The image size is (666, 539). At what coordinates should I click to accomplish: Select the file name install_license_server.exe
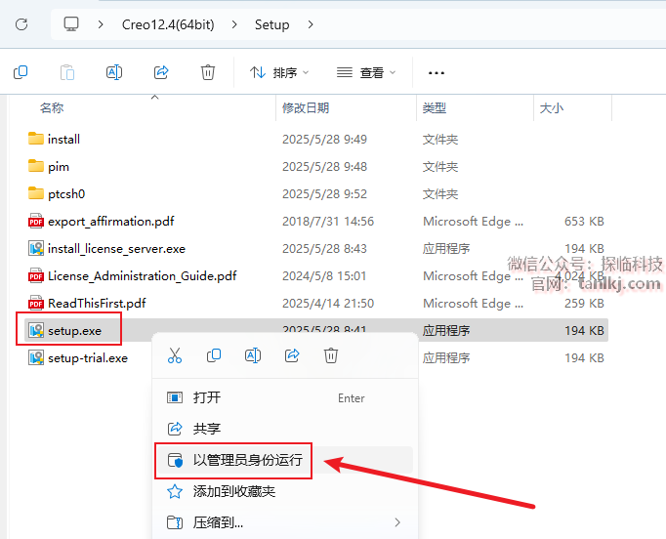(117, 248)
